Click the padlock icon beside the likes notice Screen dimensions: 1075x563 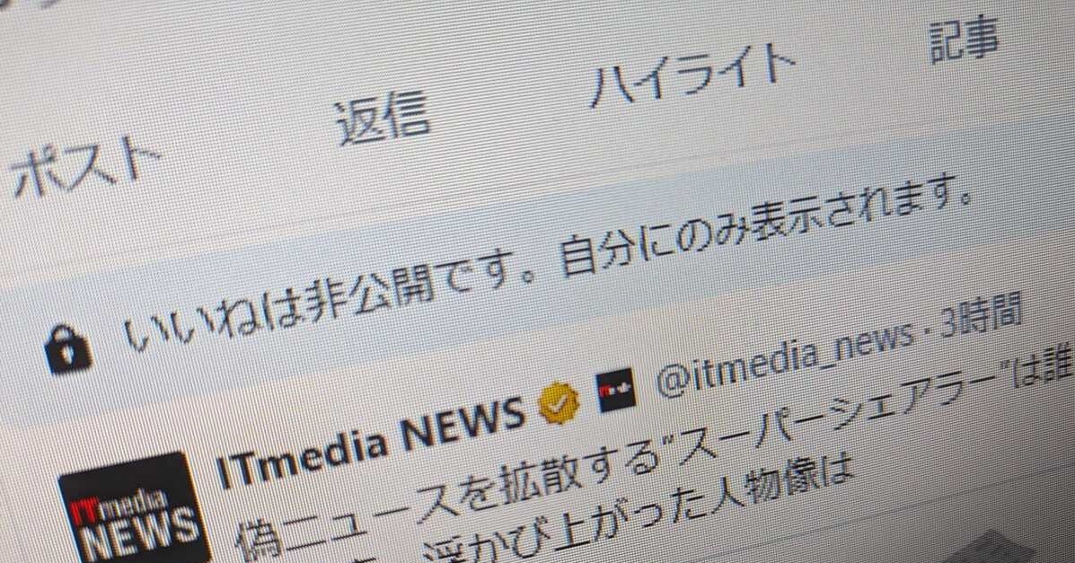67,347
